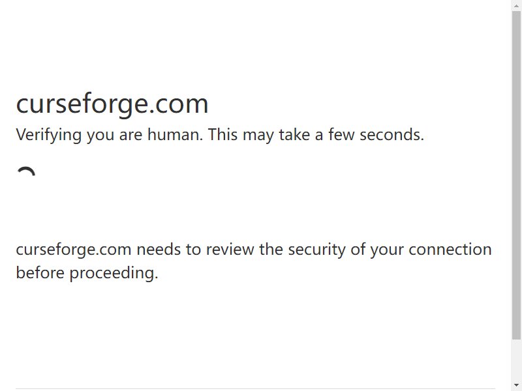Click the vertical scrollbar thumb

pyautogui.click(x=516, y=175)
